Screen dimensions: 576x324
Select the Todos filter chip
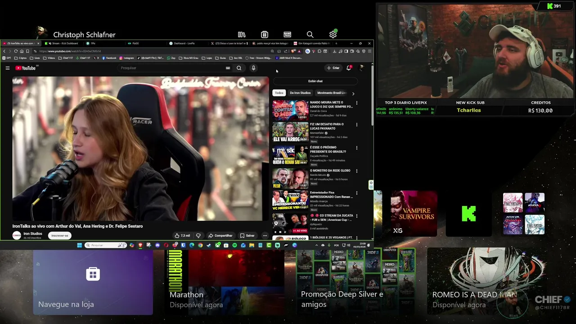pyautogui.click(x=279, y=93)
